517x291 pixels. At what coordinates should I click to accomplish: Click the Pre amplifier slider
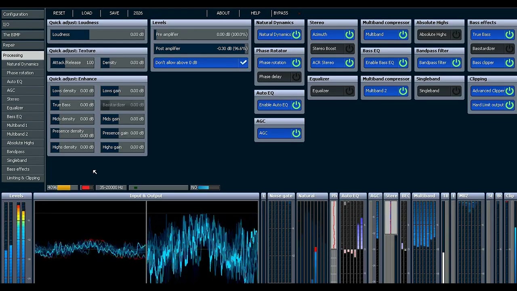(x=201, y=34)
